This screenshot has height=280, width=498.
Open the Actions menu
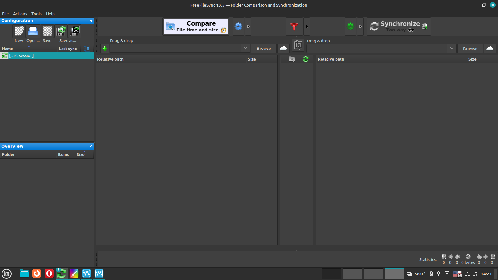[20, 14]
